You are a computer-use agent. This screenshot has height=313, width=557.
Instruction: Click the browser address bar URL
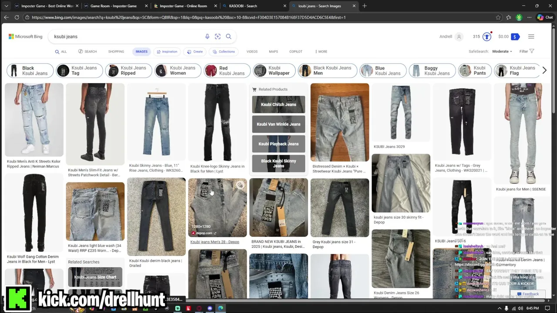click(x=188, y=17)
